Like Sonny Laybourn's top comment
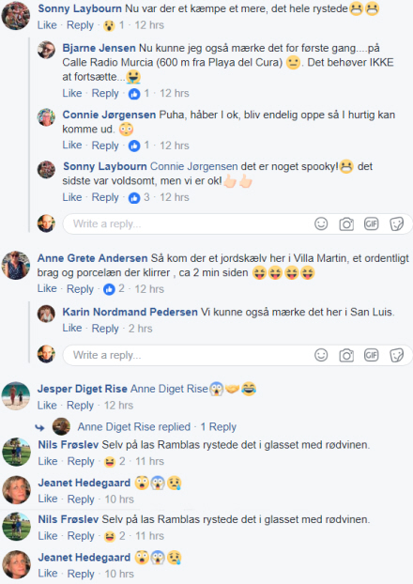The width and height of the screenshot is (413, 584). point(47,25)
